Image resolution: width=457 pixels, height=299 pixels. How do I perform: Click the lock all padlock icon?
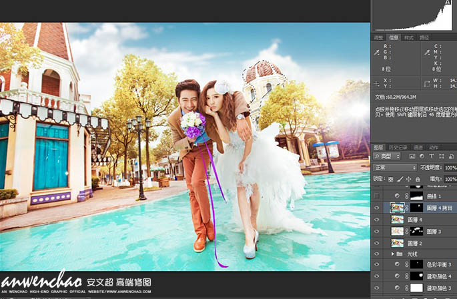coord(417,179)
